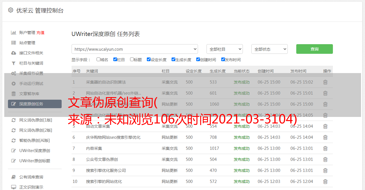This screenshot has width=365, height=190.
Task: Click the green 查询 button
Action: tap(314, 49)
